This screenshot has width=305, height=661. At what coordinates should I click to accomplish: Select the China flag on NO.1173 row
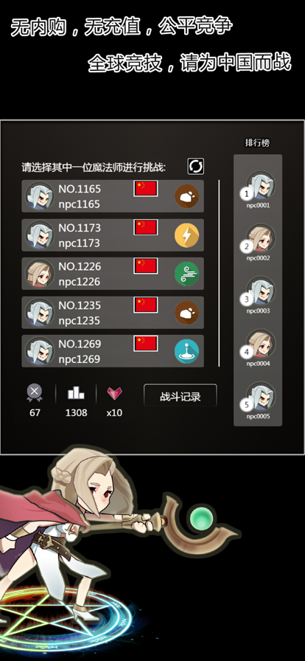146,227
